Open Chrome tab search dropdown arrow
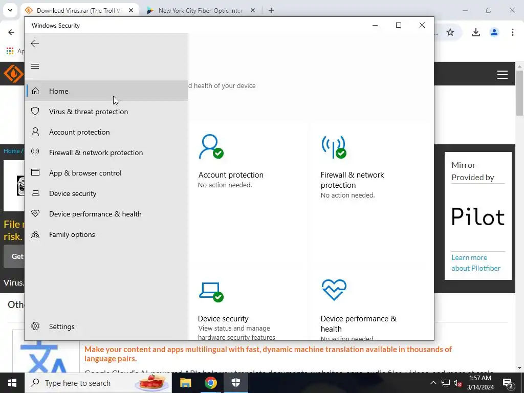The width and height of the screenshot is (524, 393). (x=10, y=10)
